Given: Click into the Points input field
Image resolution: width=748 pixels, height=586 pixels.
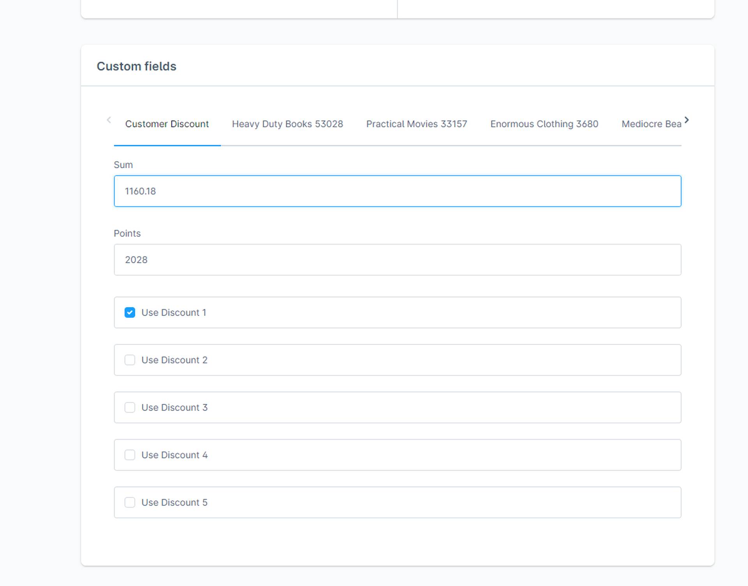Looking at the screenshot, I should [x=397, y=260].
